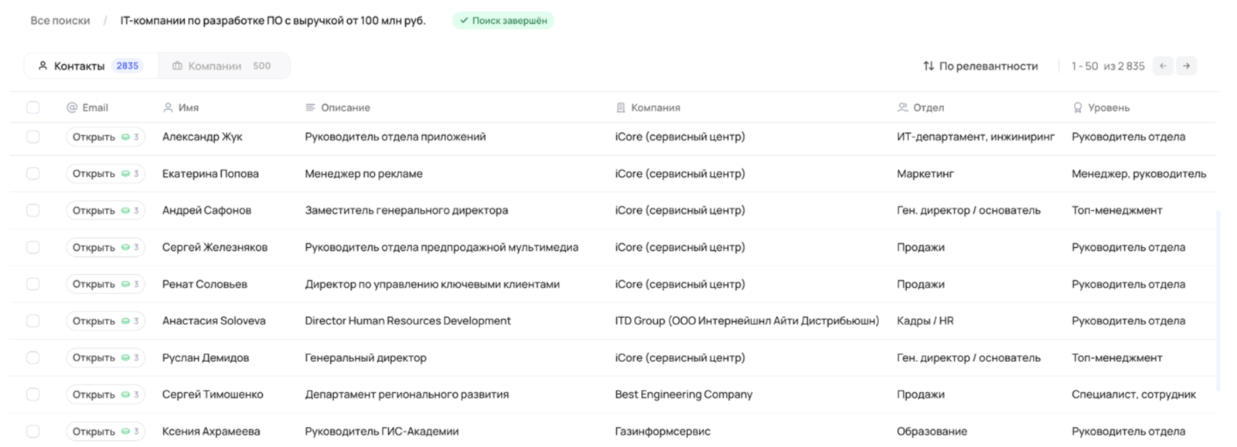Click the badge icon in Уровень header
1237x447 pixels.
1078,107
